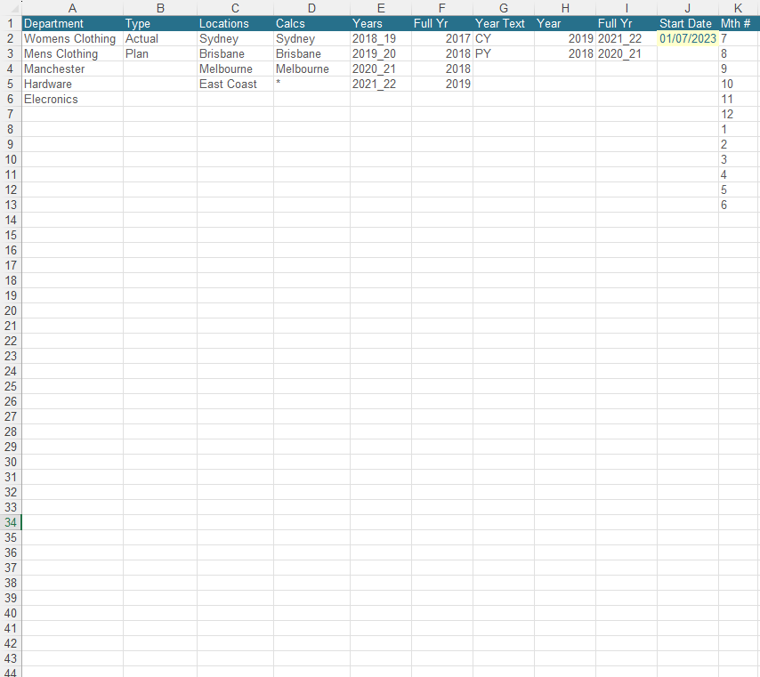
Task: Click the Manchester cell
Action: tap(72, 69)
